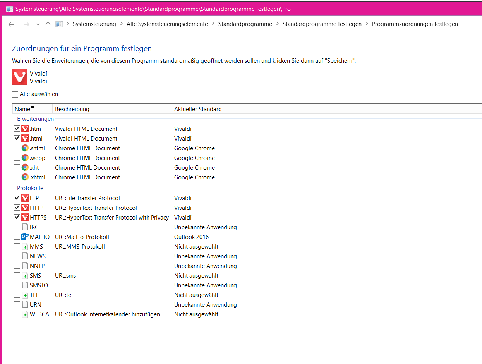Image resolution: width=482 pixels, height=364 pixels.
Task: Click the file icon next to TEL
Action: [x=25, y=295]
